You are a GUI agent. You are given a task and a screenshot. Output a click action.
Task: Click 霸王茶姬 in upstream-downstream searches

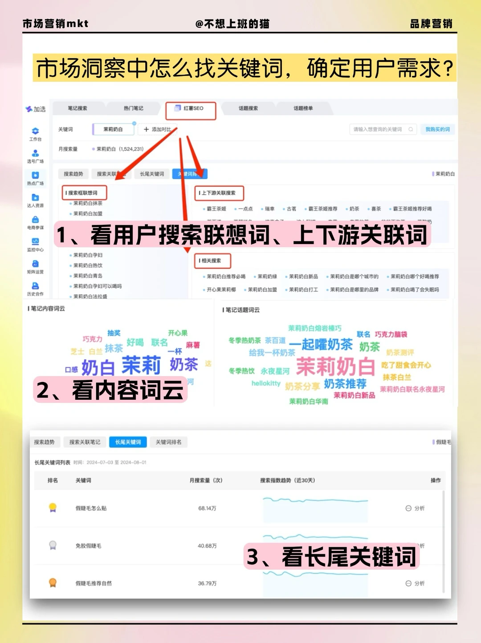216,209
